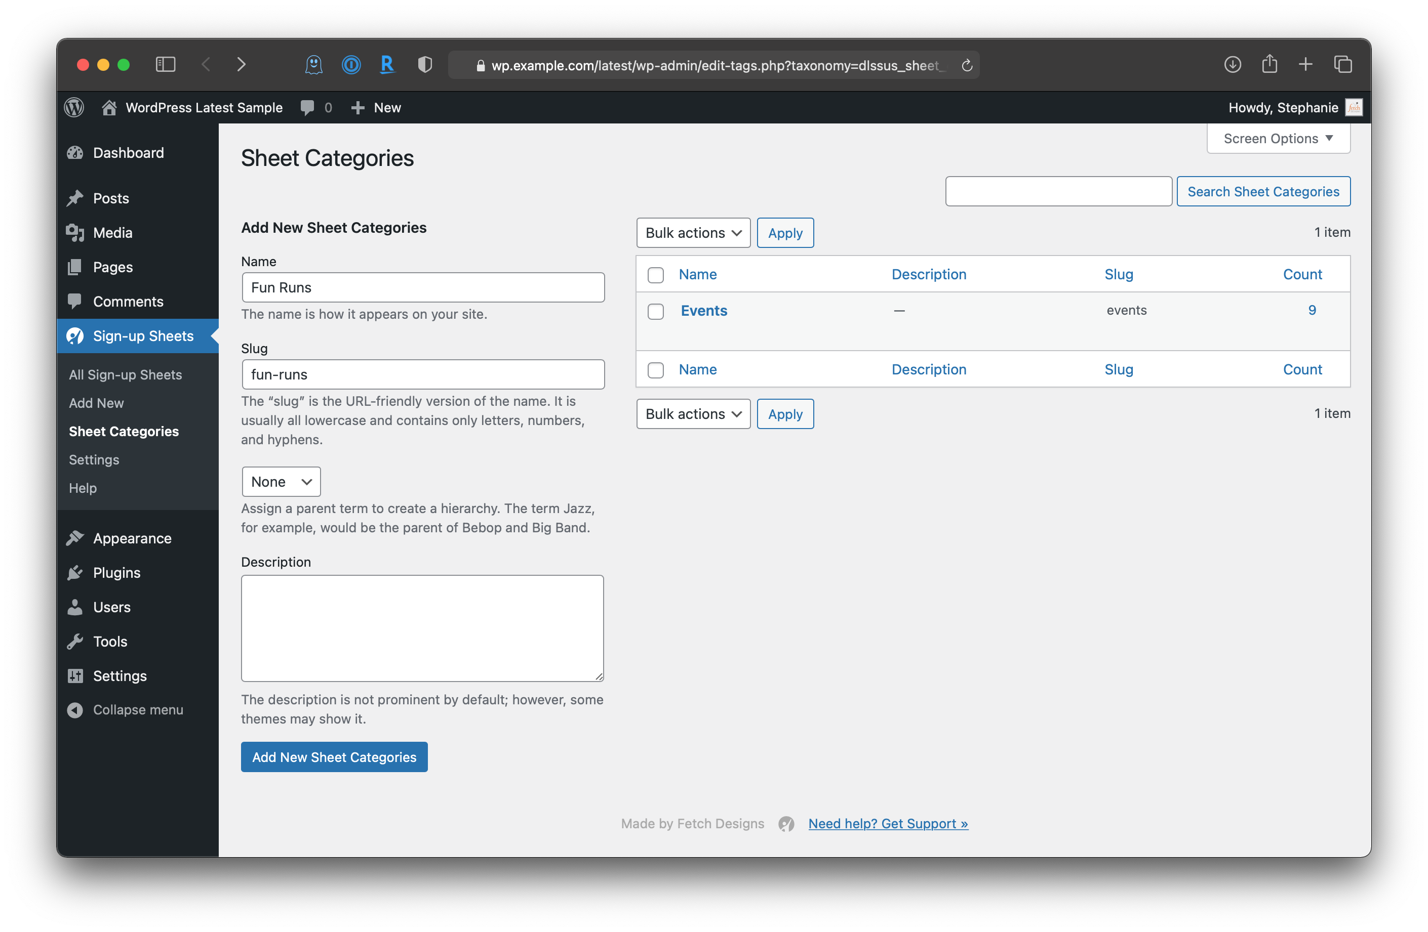Click the blue R extension icon
The height and width of the screenshot is (932, 1428).
[387, 65]
